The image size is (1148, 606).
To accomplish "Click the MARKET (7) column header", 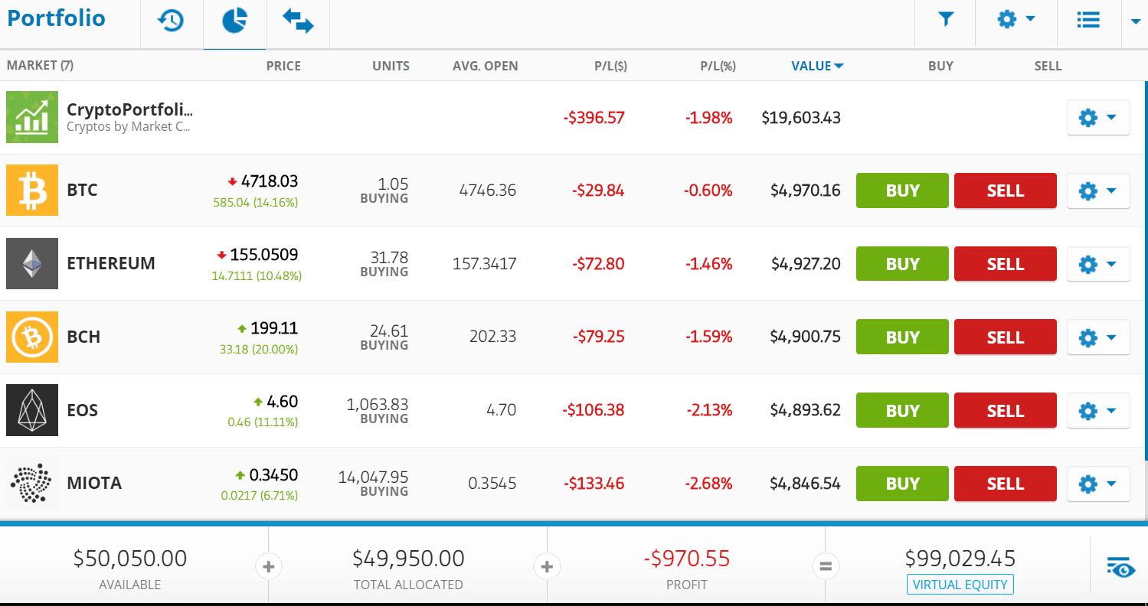I will pyautogui.click(x=40, y=66).
